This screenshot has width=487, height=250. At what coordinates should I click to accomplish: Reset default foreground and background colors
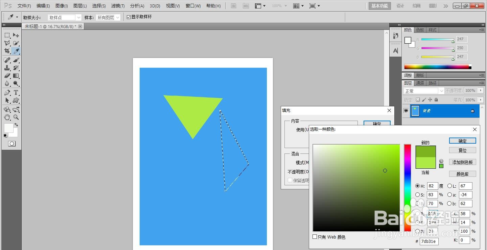click(5, 136)
